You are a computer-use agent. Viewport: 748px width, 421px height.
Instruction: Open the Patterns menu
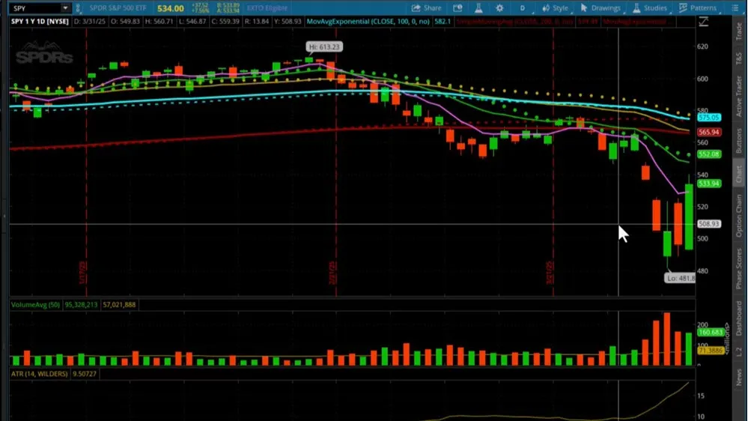click(697, 8)
